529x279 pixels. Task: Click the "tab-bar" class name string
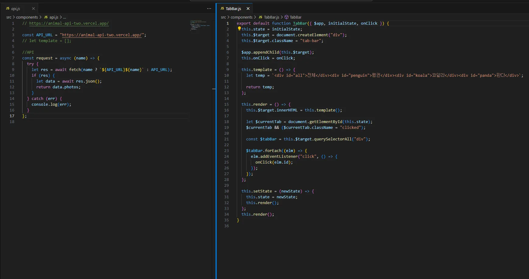click(310, 41)
